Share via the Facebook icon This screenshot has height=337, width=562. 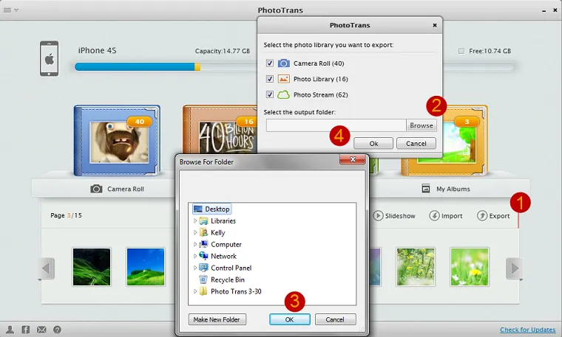26,330
